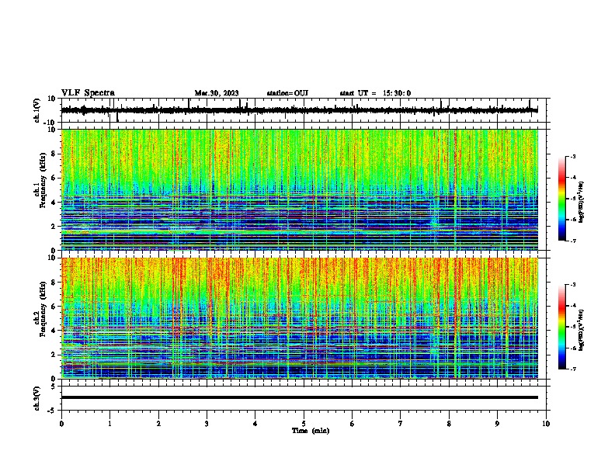Click time axis tick label '6'

pos(353,424)
